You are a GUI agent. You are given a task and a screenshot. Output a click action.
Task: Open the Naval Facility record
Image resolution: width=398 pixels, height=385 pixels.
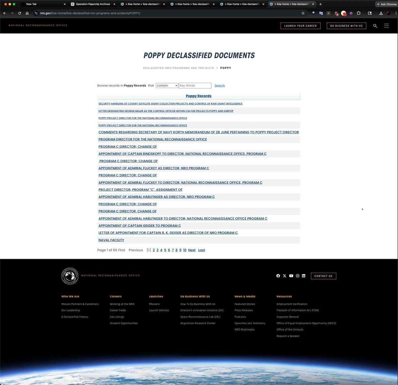(111, 240)
